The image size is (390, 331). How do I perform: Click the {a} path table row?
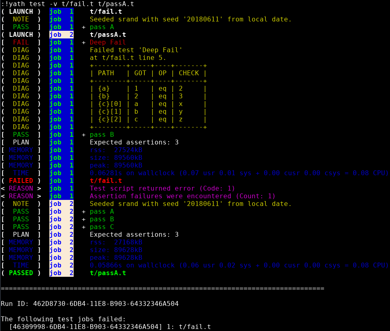tap(148, 89)
